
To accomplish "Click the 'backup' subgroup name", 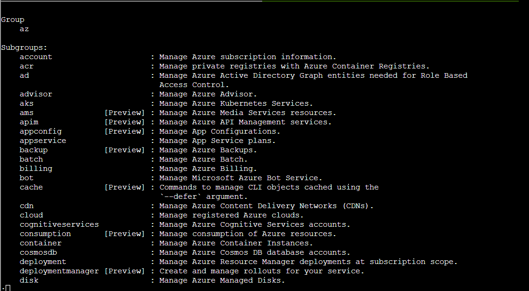I will point(34,150).
